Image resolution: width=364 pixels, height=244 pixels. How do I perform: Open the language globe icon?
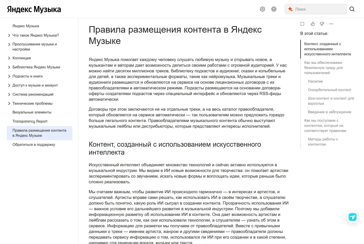pos(274,9)
